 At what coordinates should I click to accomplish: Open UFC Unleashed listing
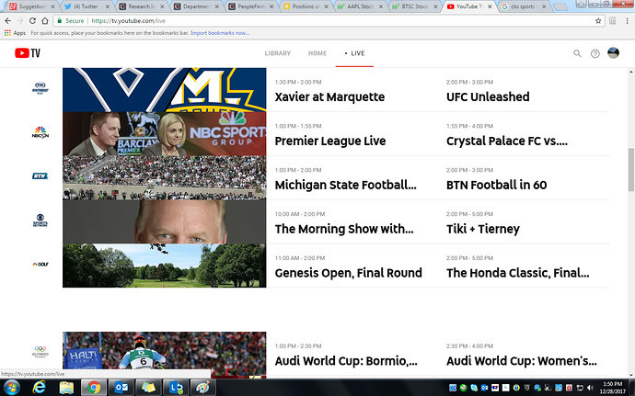[488, 97]
